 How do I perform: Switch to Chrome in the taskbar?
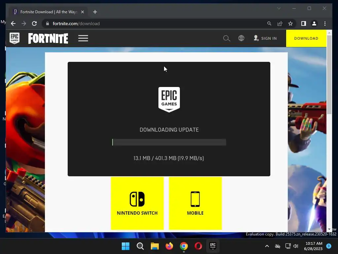point(184,246)
